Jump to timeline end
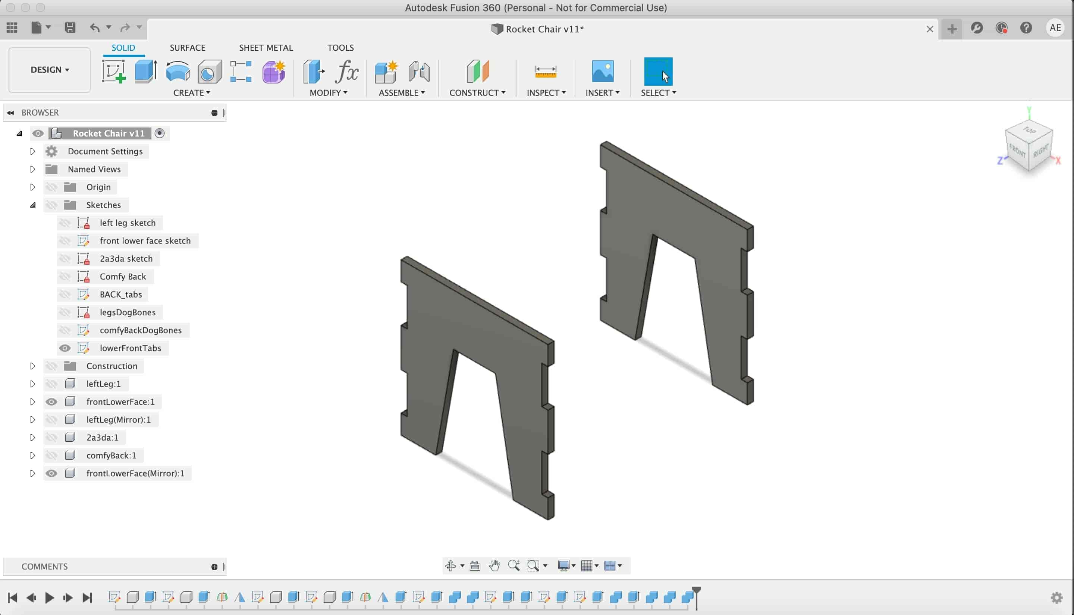Screen dimensions: 1074x615 click(87, 598)
